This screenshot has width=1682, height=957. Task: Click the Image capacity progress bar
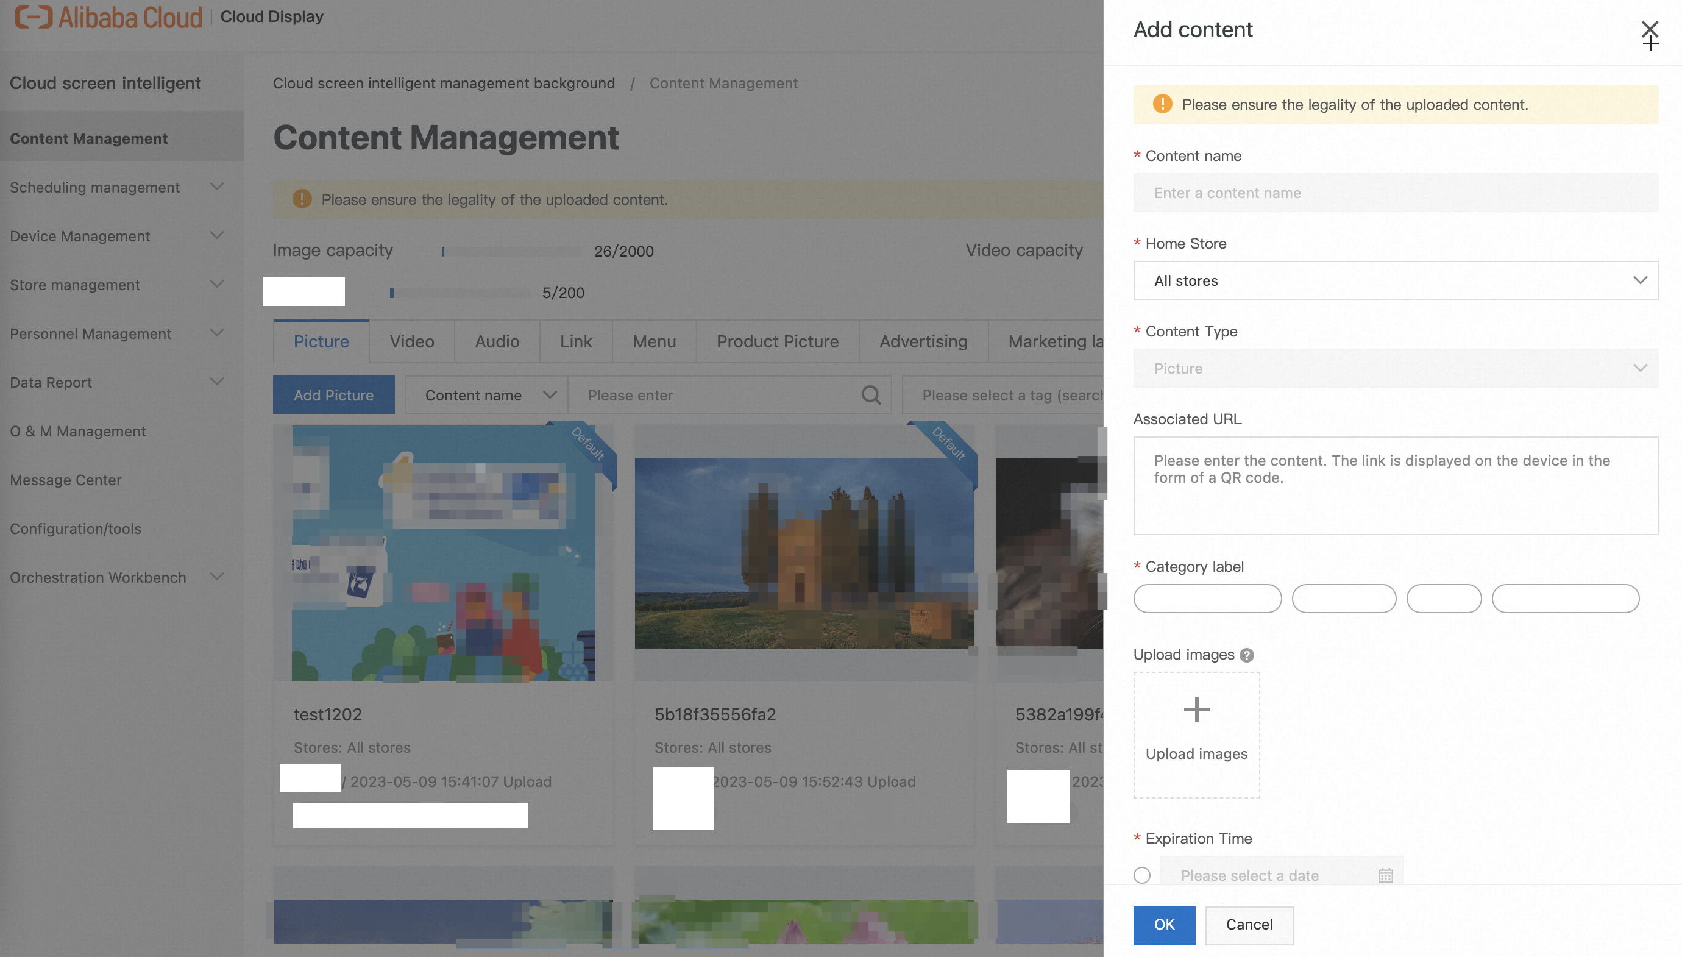pos(511,251)
